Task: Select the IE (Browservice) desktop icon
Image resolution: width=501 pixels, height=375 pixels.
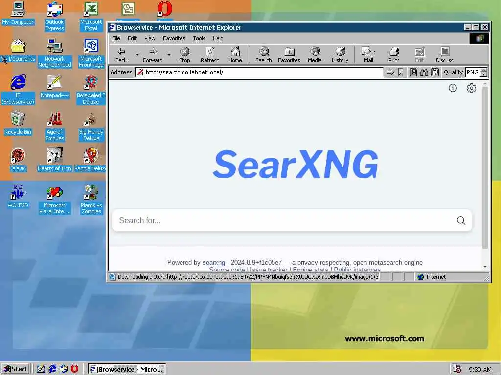Action: (18, 90)
